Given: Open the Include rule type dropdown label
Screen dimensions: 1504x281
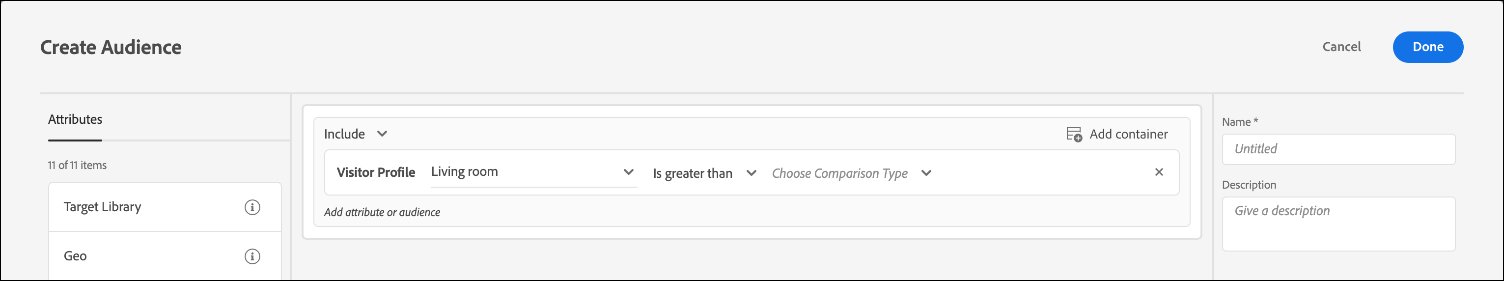Looking at the screenshot, I should pyautogui.click(x=344, y=134).
